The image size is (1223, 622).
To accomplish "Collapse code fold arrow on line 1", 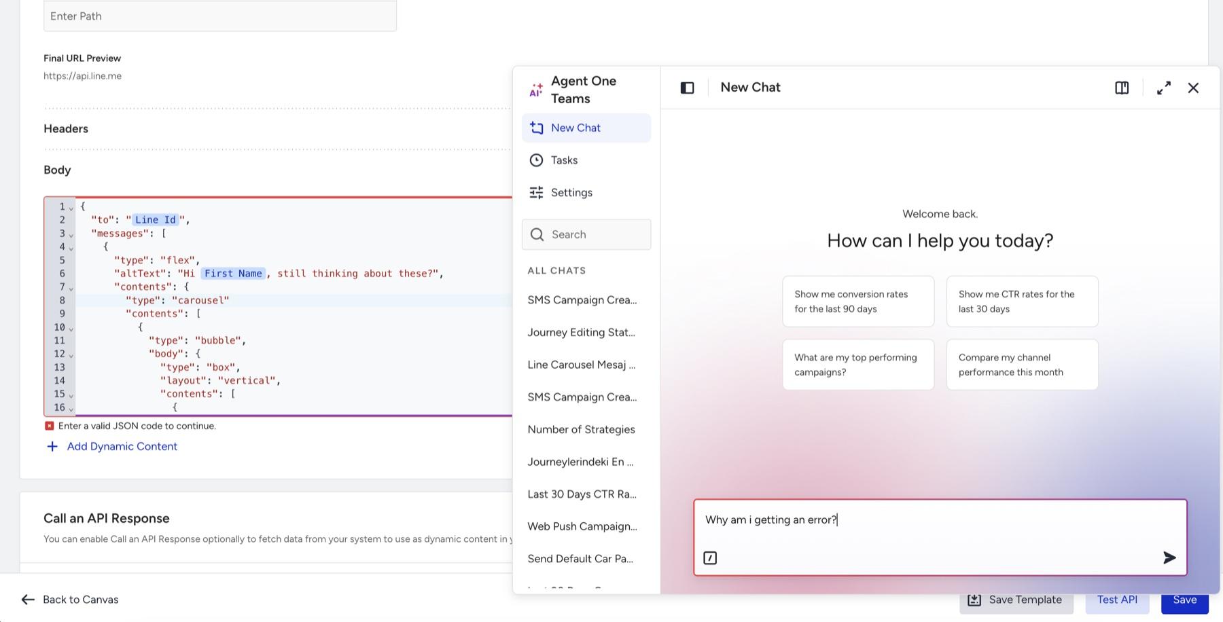I will click(x=71, y=208).
